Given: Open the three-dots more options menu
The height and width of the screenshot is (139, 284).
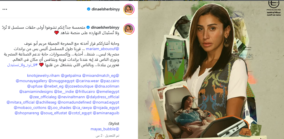Looking at the screenshot, I should (x=5, y=9).
